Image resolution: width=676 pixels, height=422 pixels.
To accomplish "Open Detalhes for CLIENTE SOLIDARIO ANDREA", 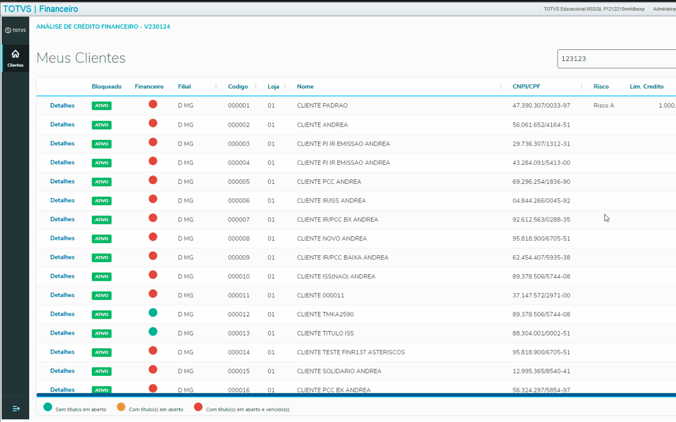I will point(62,371).
